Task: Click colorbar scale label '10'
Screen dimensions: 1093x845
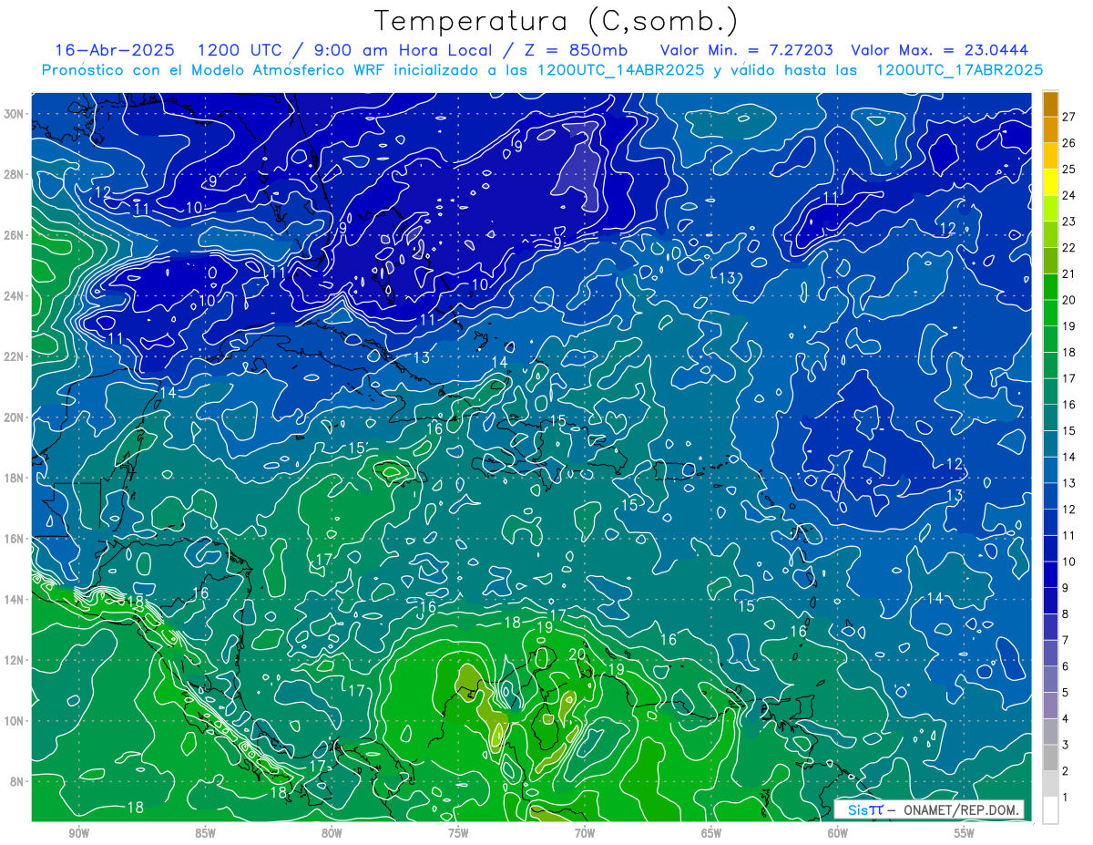Action: tap(1069, 562)
